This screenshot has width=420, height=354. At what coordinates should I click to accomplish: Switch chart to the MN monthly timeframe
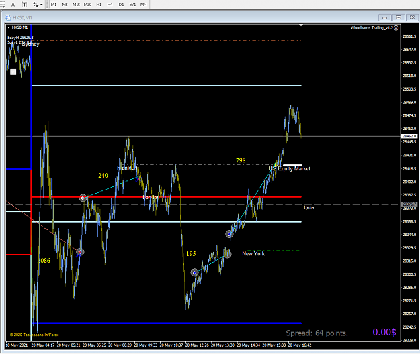point(144,4)
